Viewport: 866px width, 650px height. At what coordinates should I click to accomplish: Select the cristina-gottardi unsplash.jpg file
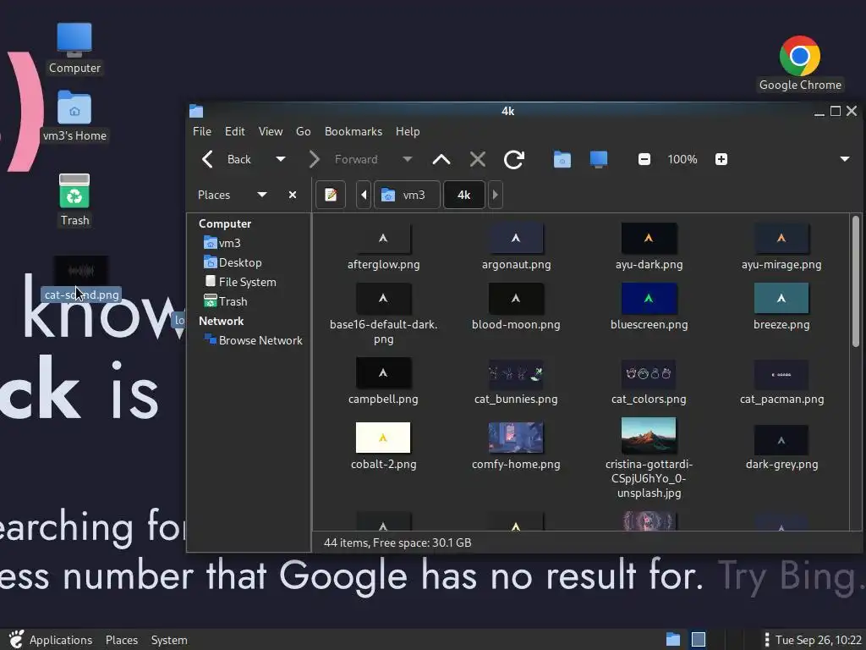pos(649,459)
